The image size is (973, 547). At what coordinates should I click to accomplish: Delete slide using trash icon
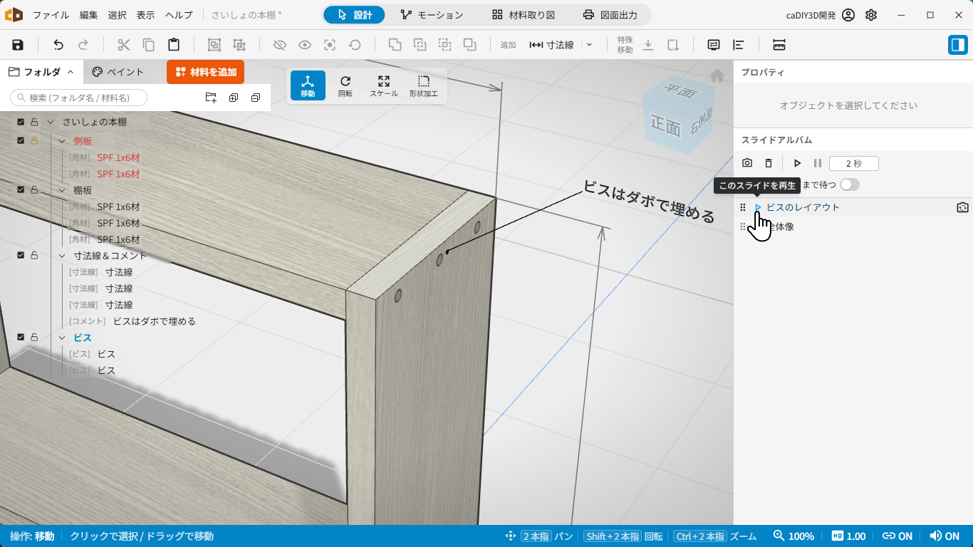769,163
